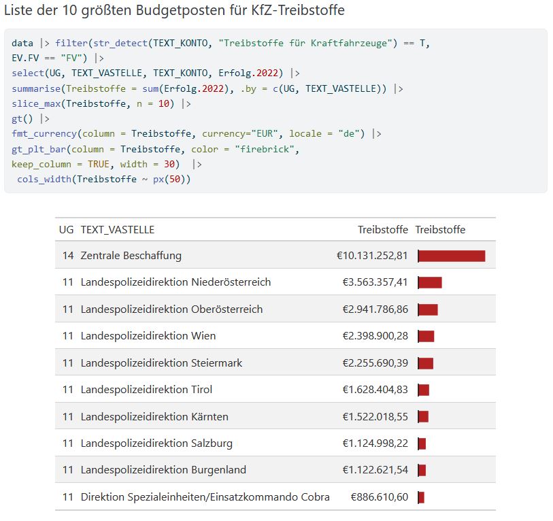The image size is (553, 521).
Task: Click Direktion Spezialeinheiten/Einsatzkommando Cobra cell
Action: (205, 497)
